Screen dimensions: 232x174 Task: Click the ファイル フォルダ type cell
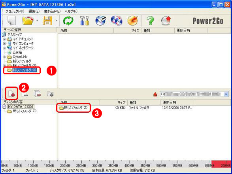tap(139, 108)
